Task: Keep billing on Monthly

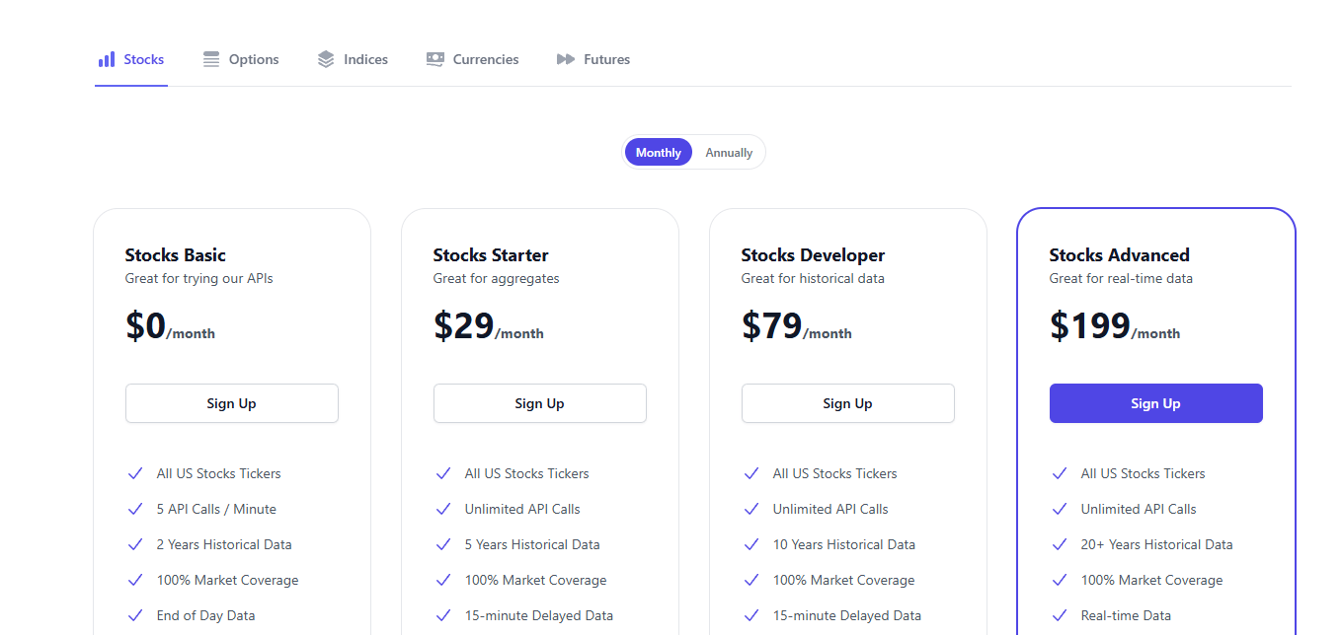Action: [x=658, y=152]
